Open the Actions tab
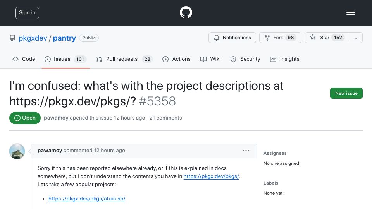Image resolution: width=372 pixels, height=209 pixels. click(x=177, y=59)
